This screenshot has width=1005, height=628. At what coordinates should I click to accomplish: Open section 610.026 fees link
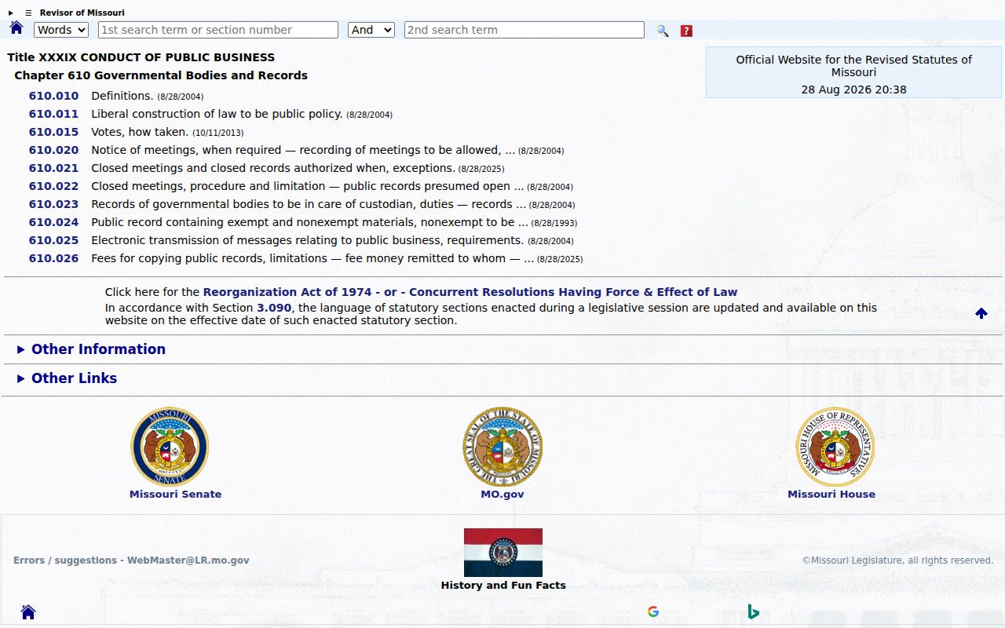coord(53,258)
